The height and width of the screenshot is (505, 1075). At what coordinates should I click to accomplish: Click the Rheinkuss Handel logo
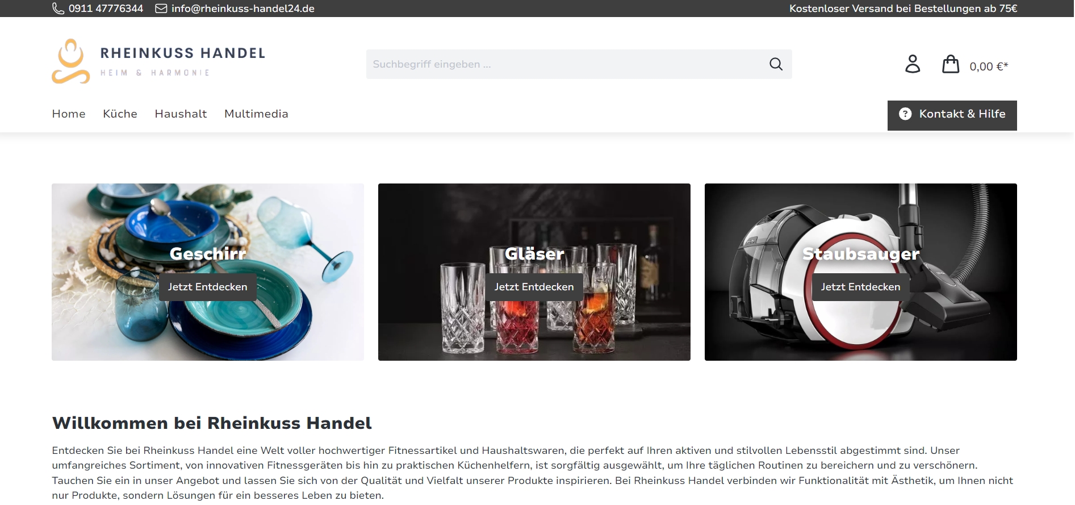pyautogui.click(x=158, y=61)
